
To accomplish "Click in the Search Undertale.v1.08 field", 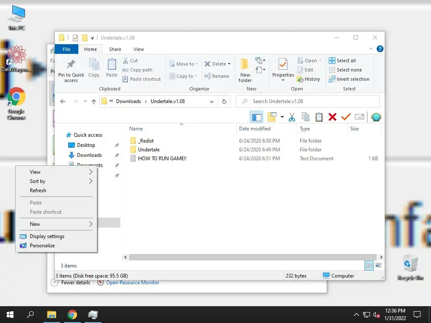I will click(308, 101).
